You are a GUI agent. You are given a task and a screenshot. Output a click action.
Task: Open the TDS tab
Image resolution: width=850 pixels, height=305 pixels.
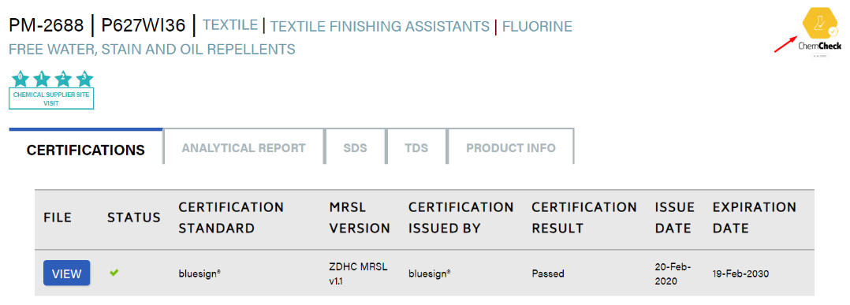coord(416,147)
